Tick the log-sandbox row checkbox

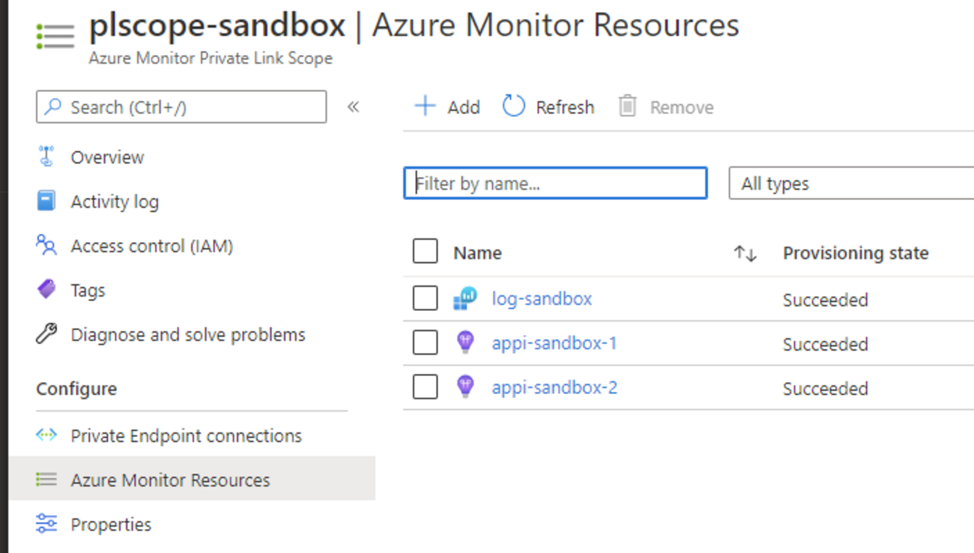tap(425, 298)
